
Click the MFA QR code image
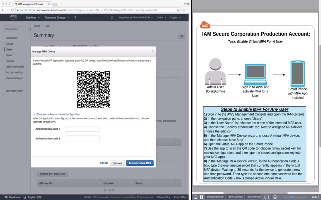pyautogui.click(x=93, y=89)
